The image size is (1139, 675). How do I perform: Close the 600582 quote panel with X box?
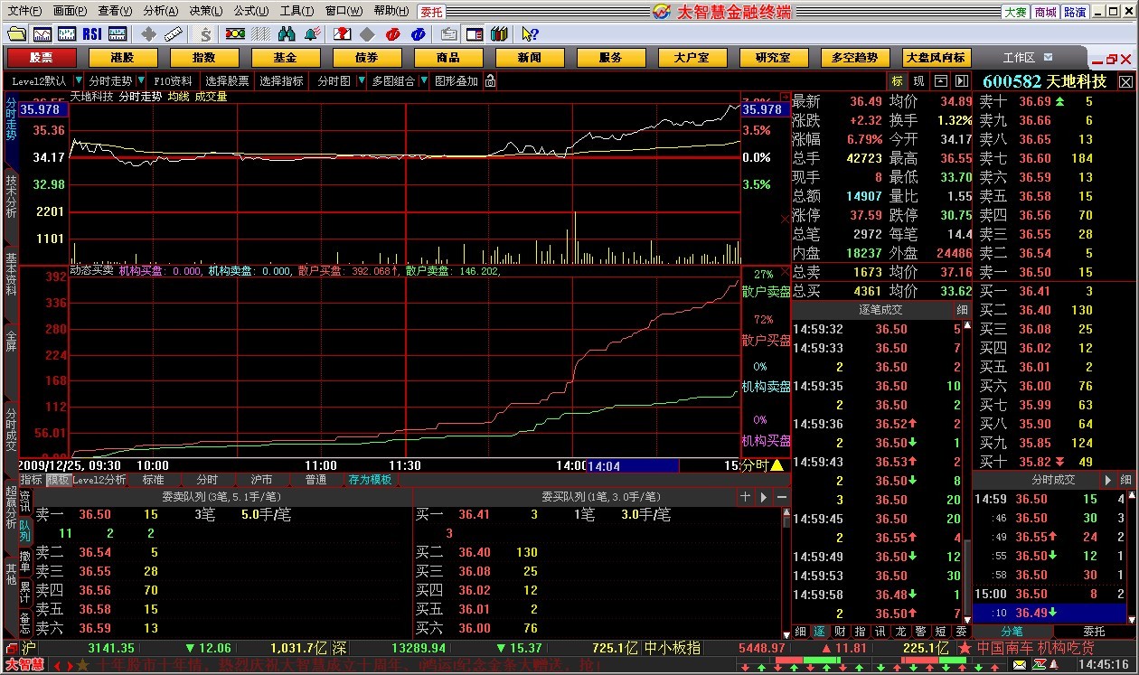(1125, 81)
